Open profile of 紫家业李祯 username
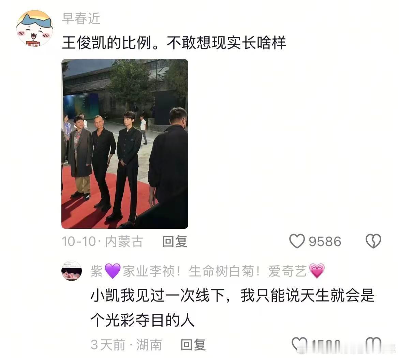 coord(208,271)
